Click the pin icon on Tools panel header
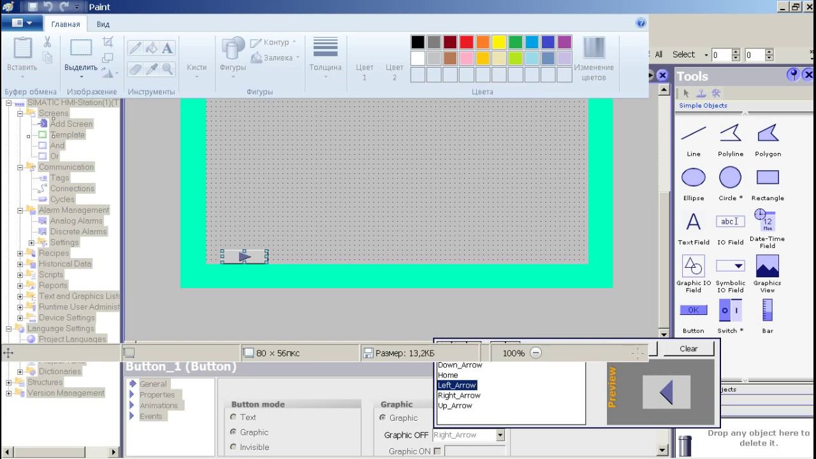The image size is (816, 459). 793,75
